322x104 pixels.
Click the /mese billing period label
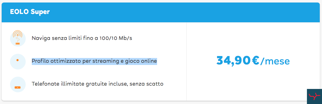coord(275,61)
